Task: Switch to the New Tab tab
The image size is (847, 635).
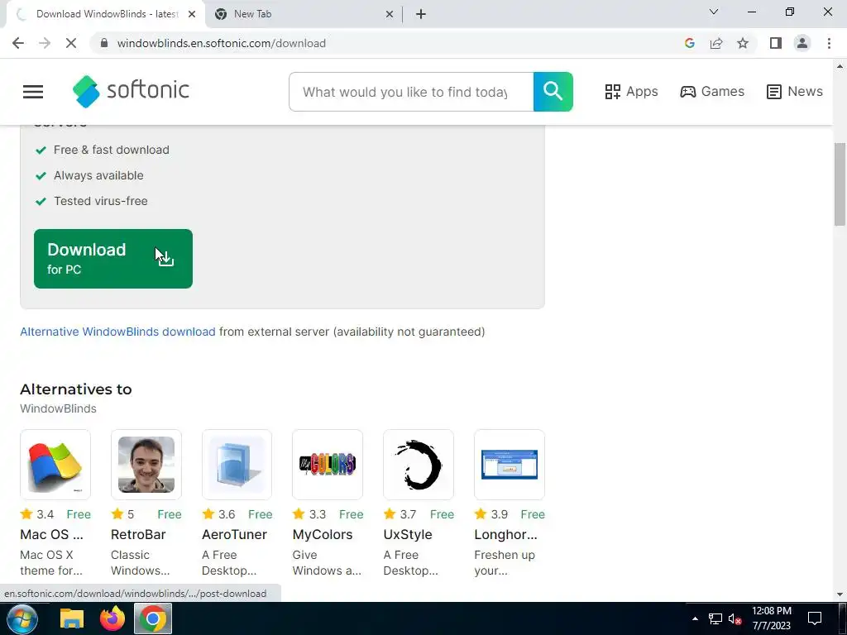Action: (303, 14)
